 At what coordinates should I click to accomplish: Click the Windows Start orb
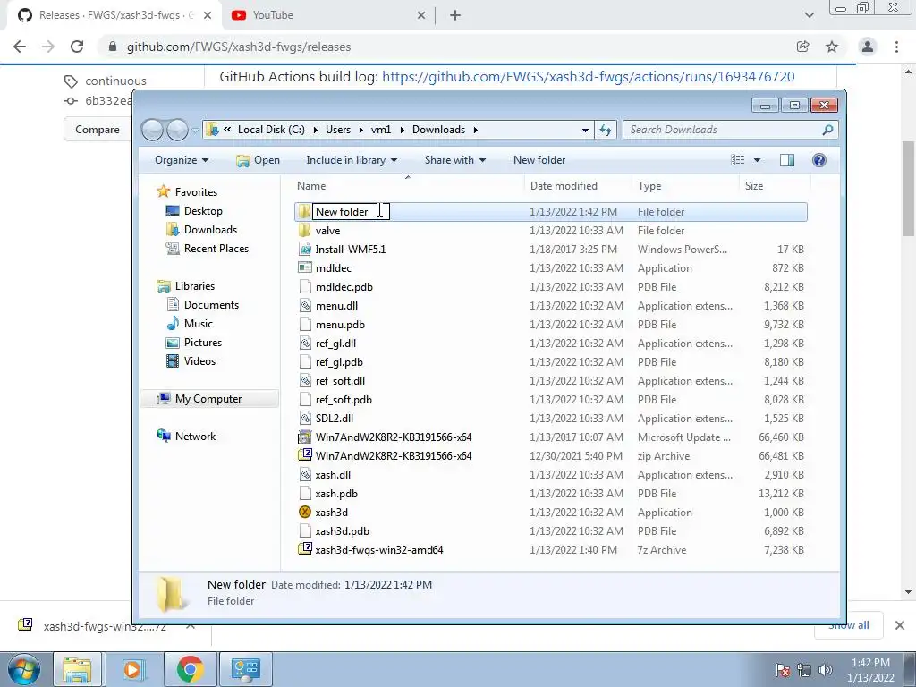(23, 669)
